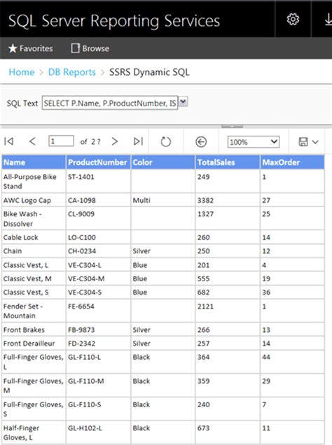Select the Cable Lock cell
Image resolution: width=332 pixels, height=445 pixels.
point(34,237)
